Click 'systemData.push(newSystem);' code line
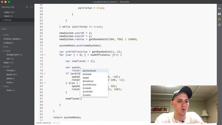This screenshot has height=125, width=222. [80, 45]
